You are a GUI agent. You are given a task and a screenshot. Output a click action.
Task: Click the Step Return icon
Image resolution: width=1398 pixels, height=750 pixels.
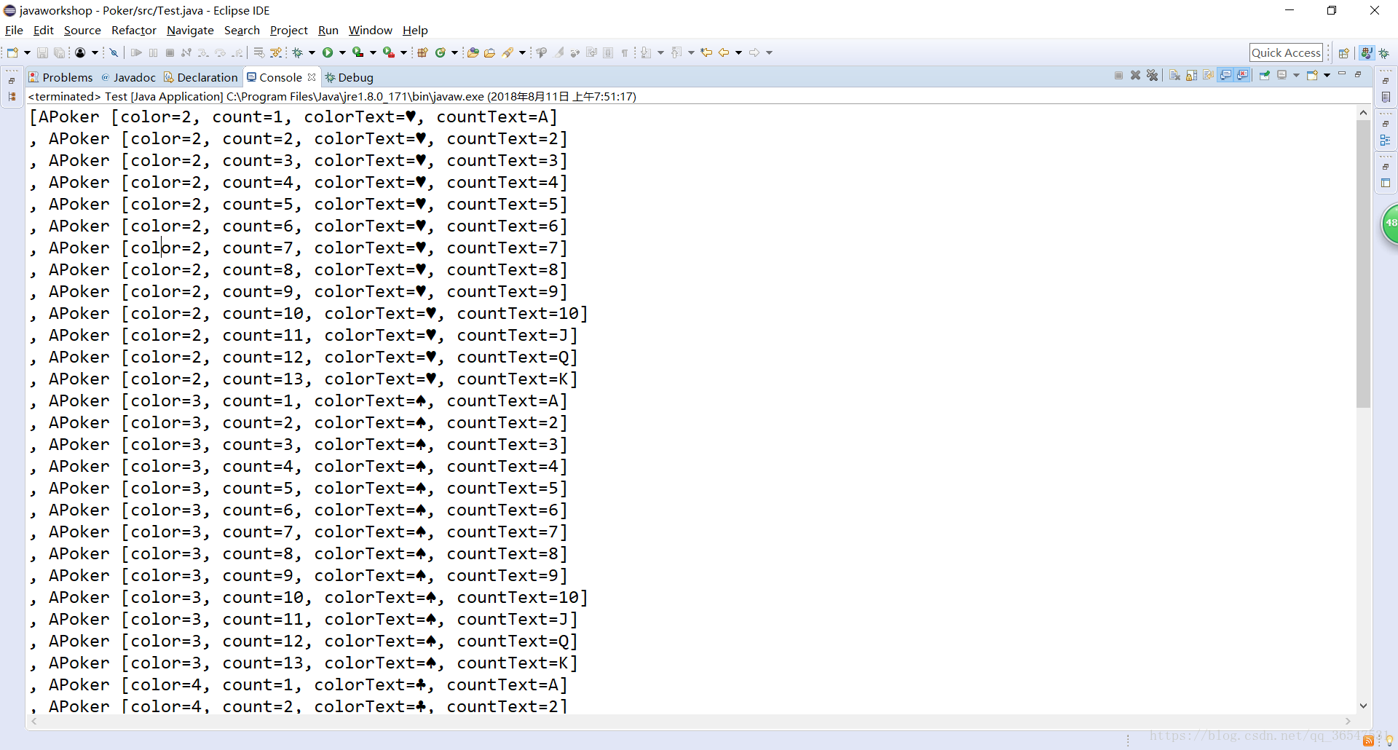click(x=237, y=52)
